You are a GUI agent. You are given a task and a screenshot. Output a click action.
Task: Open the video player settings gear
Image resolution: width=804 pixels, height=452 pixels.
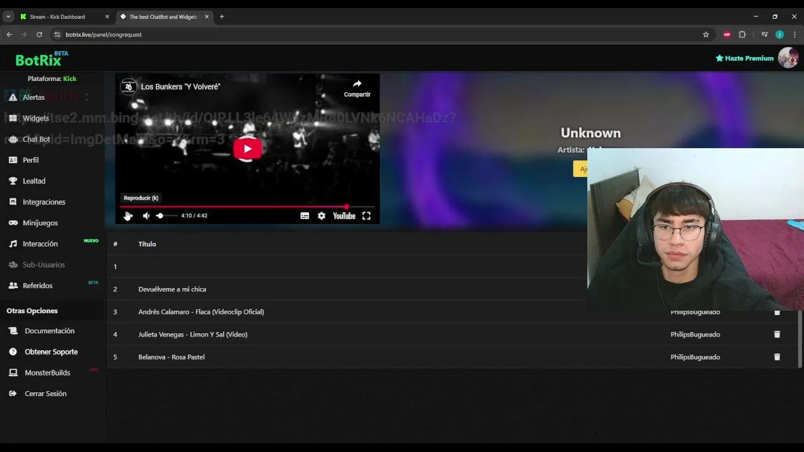[322, 215]
